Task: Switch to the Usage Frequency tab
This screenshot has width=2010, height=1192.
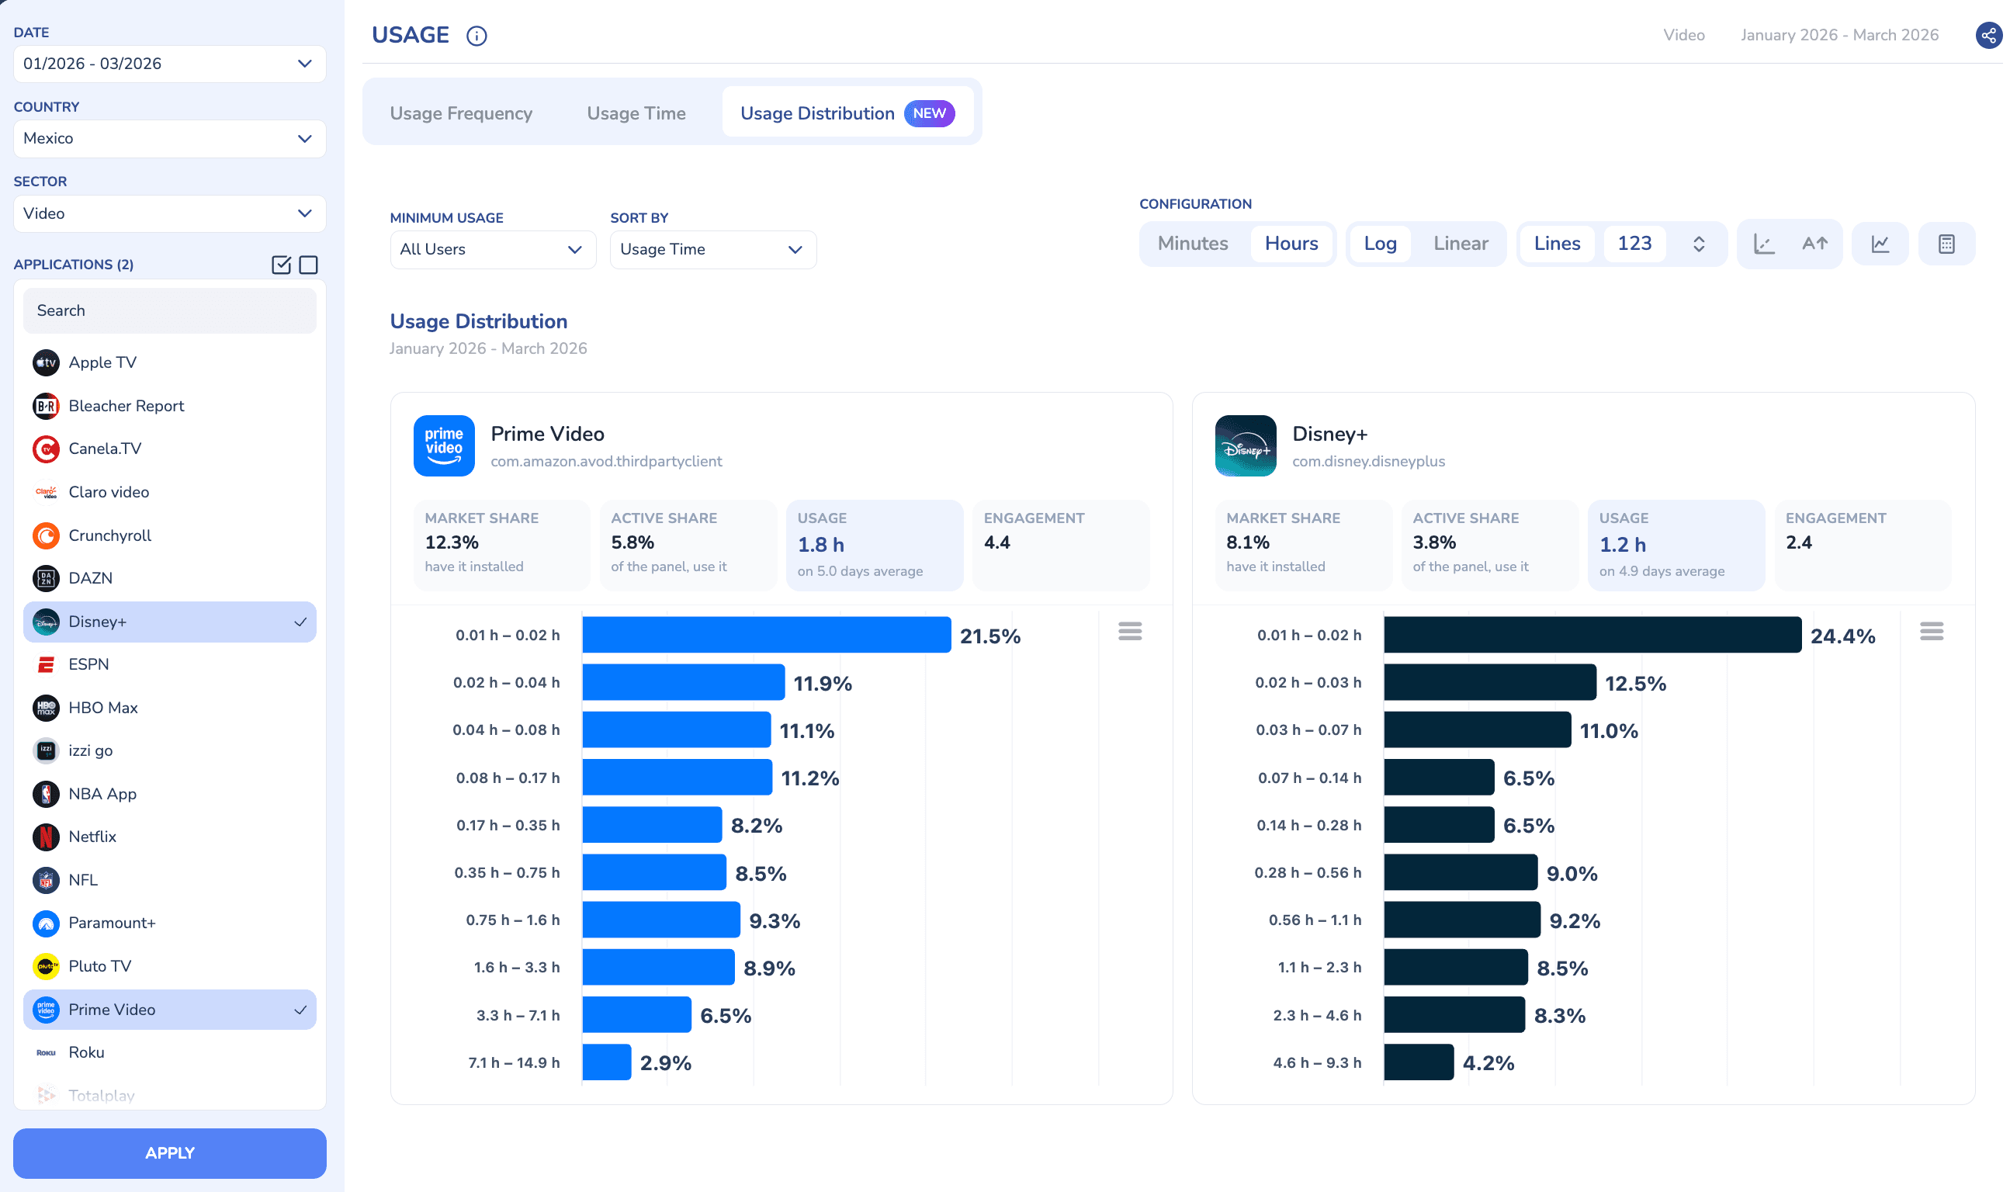Action: point(461,113)
